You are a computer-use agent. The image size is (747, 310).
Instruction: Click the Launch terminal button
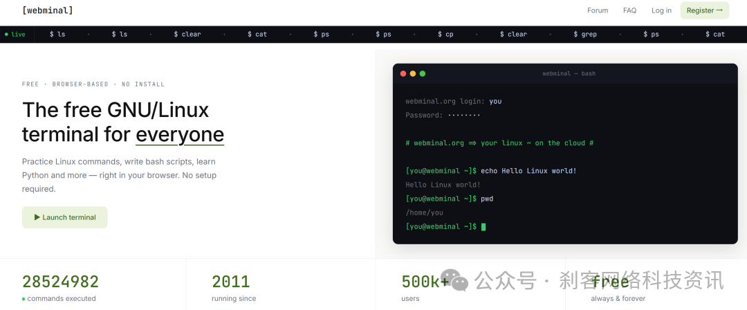[65, 217]
